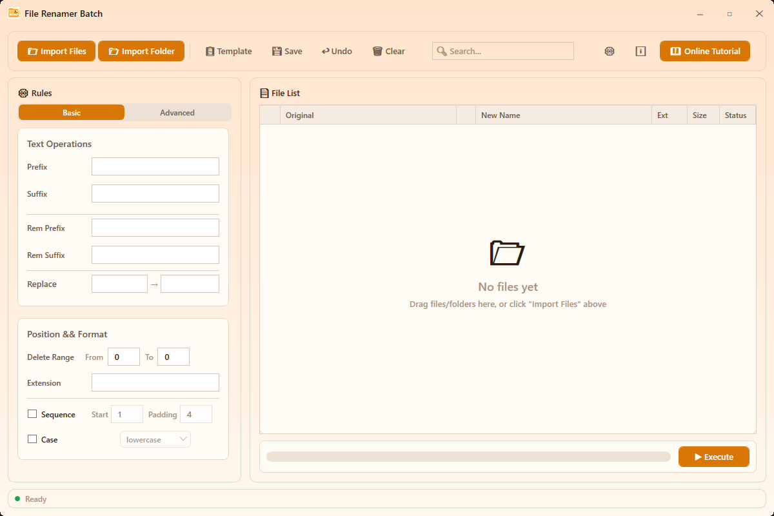Click the Delete Range To value box

point(174,357)
